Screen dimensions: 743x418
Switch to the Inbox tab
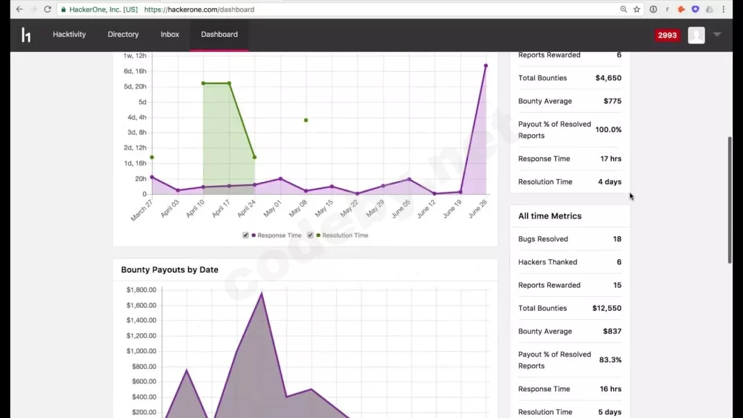point(169,34)
